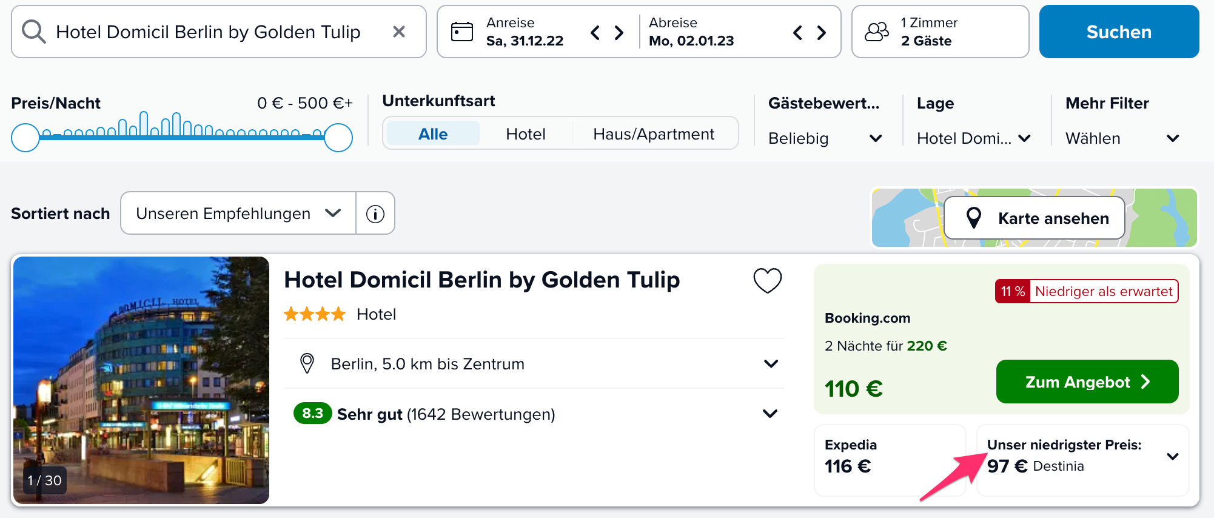Filter by Haus/Apartment

coord(654,133)
